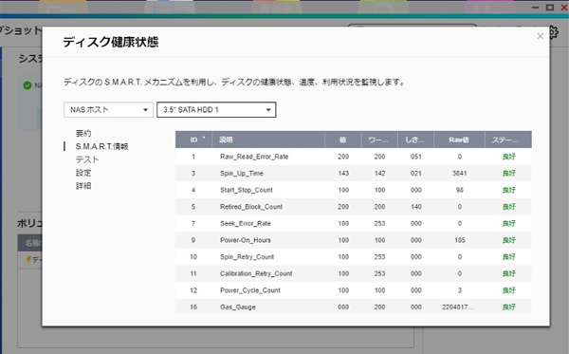Click truncated Raw value 2204817... of Gas_Gauge
569x354 pixels.
[458, 307]
